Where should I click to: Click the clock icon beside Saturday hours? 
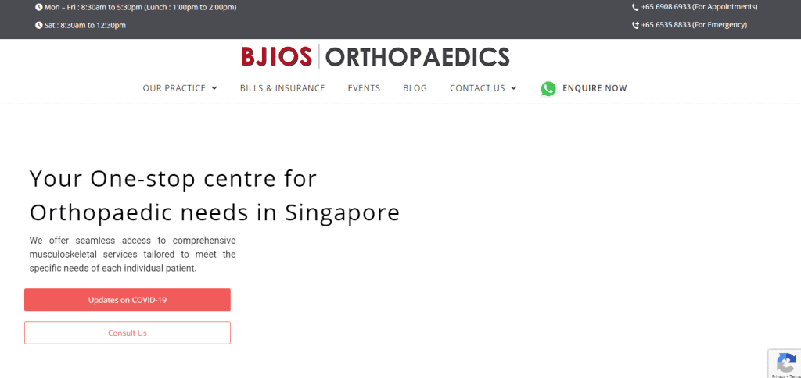click(39, 25)
